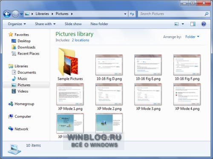Screen dimensions: 213x159
Task: Minimize the Pictures library window
Action: coord(184,3)
